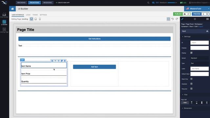This screenshot has height=118, width=210.
Task: Switch to the Missions tab
Action: click(x=48, y=3)
